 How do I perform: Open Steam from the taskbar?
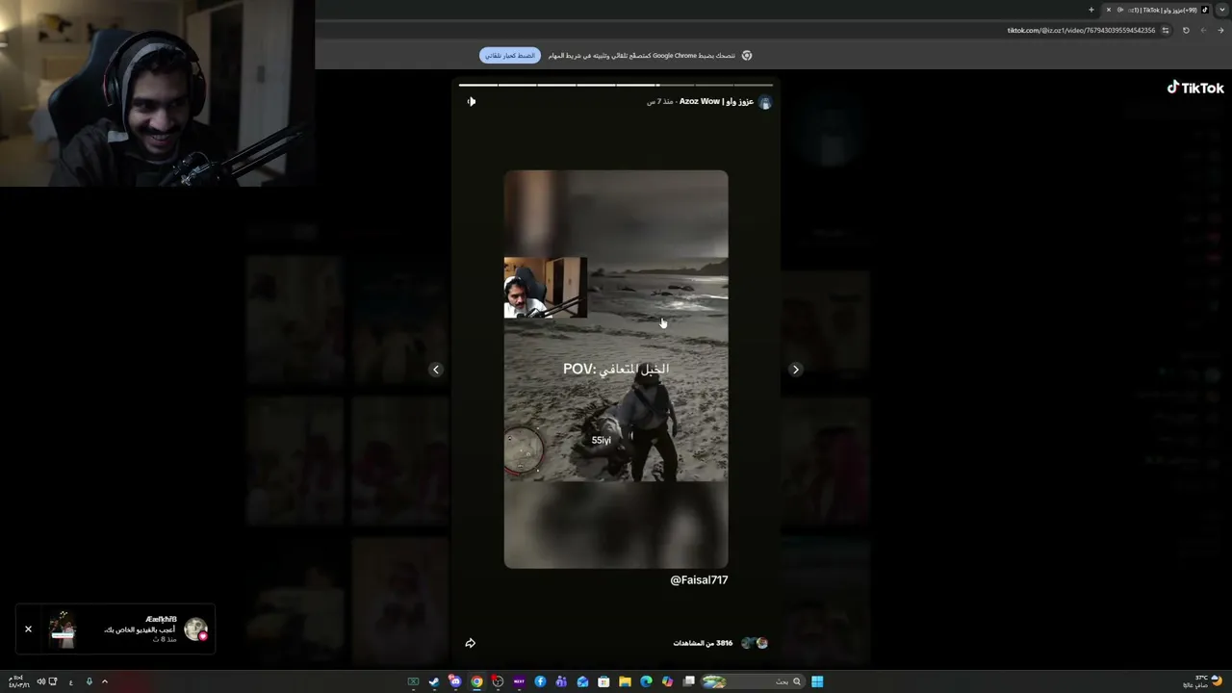[434, 681]
